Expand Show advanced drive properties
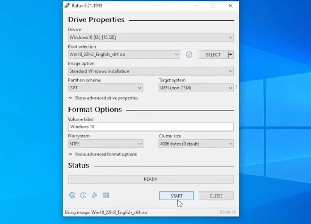This screenshot has width=311, height=224. [x=103, y=98]
